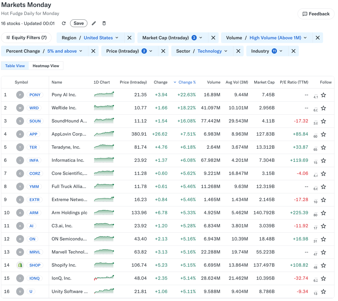Open the SOUN ticker link
Image resolution: width=338 pixels, height=301 pixels.
pos(35,121)
